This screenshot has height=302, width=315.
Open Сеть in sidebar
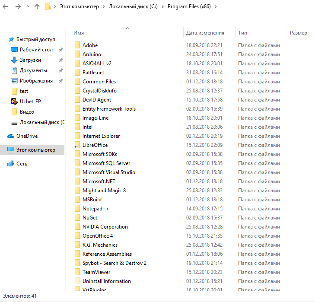click(22, 164)
